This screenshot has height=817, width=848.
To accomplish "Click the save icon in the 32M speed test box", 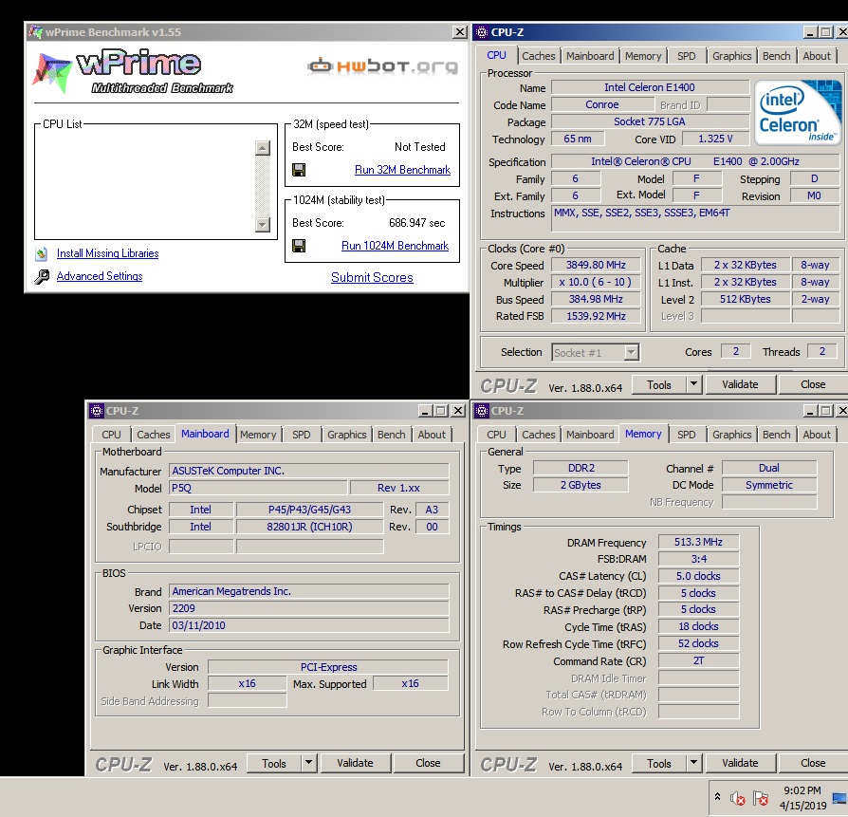I will click(299, 170).
